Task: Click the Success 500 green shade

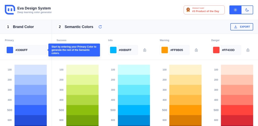Action: pos(82,110)
